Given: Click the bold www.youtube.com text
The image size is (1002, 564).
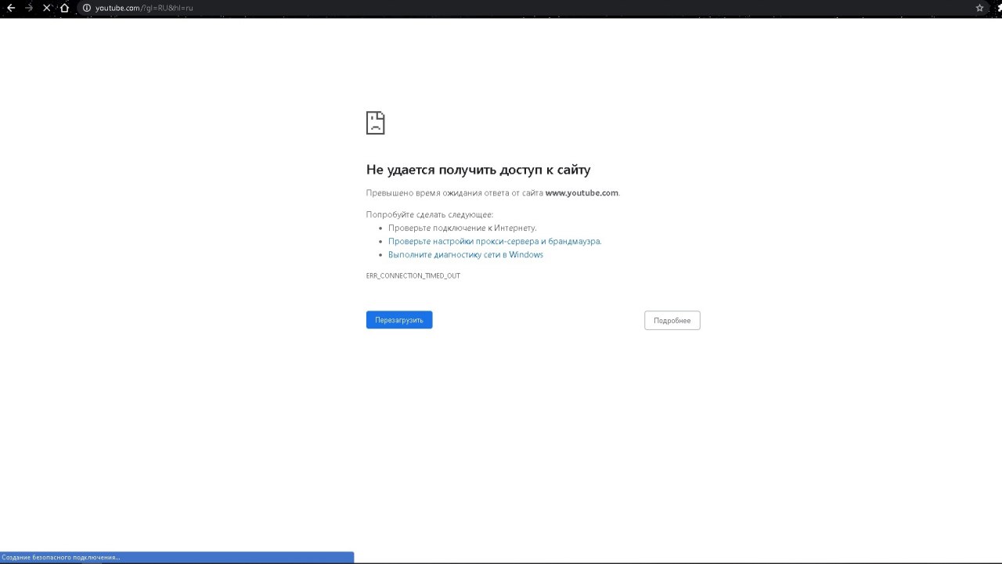Looking at the screenshot, I should pyautogui.click(x=582, y=192).
